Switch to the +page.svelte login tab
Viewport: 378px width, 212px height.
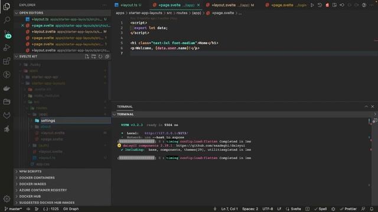(286, 5)
